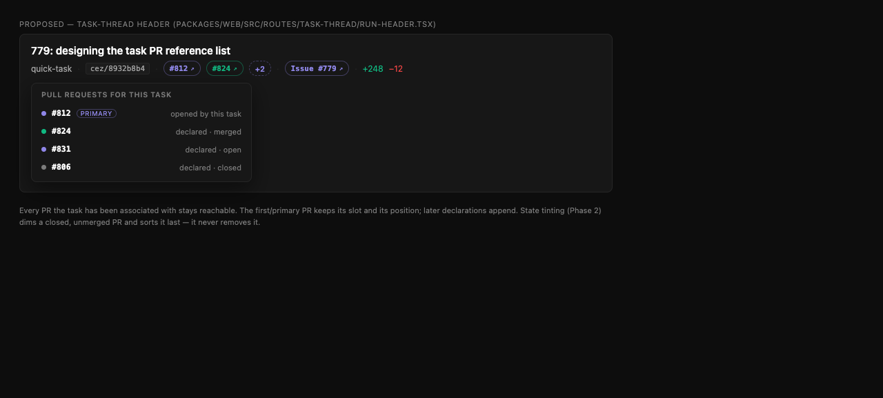The width and height of the screenshot is (883, 398).
Task: Click 'declared · closed' status text
Action: click(210, 168)
